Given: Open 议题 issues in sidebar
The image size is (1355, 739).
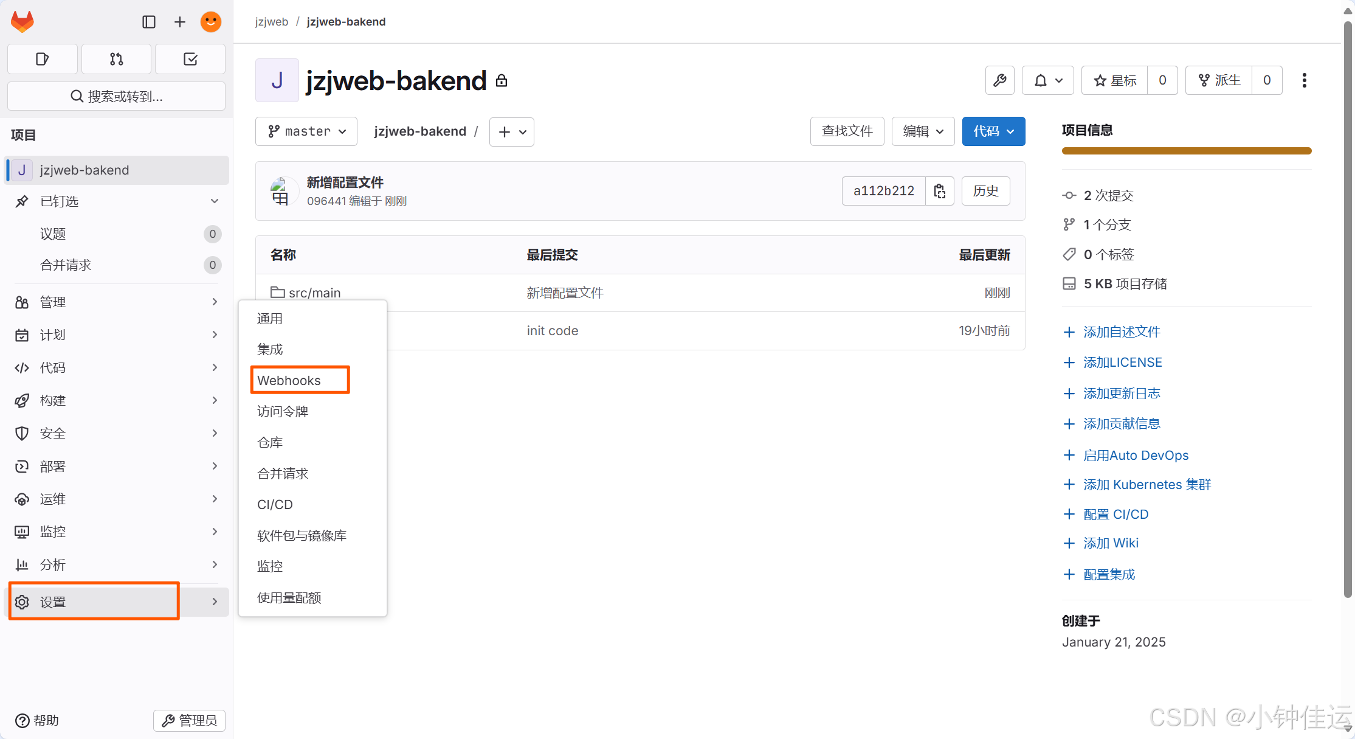Looking at the screenshot, I should pos(117,234).
